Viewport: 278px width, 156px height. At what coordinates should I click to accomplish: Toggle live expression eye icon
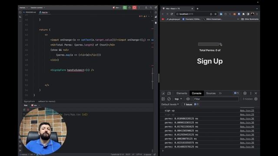[188, 99]
